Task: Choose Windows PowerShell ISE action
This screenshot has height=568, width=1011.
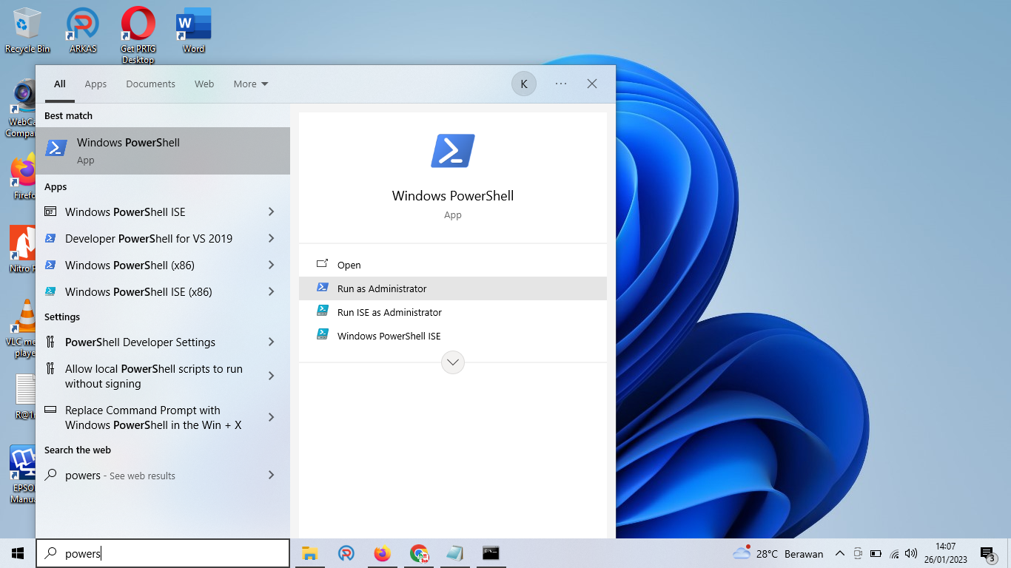Action: (x=453, y=336)
